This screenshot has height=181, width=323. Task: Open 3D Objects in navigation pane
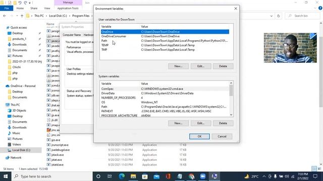point(19,111)
